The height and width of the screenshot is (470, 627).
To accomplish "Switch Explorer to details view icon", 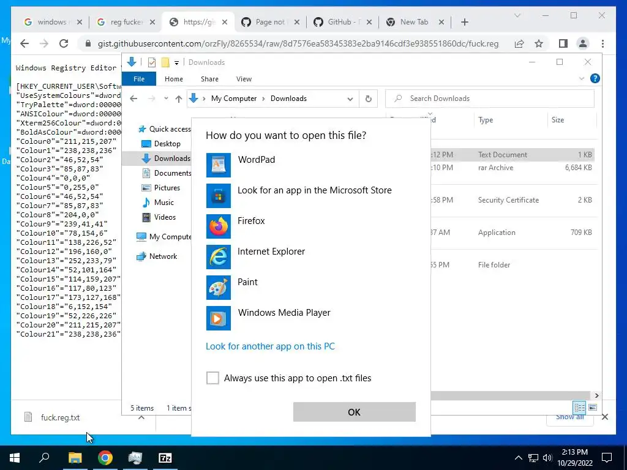I will pos(579,407).
